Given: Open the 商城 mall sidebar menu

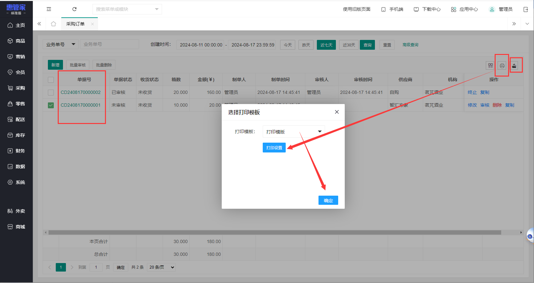Looking at the screenshot, I should click(16, 227).
